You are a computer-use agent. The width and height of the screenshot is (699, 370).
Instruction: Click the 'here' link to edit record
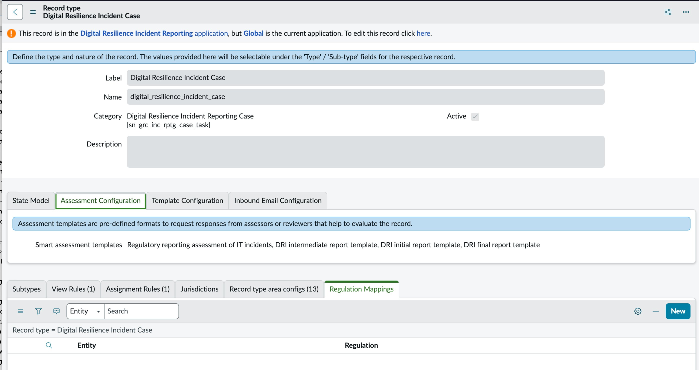[x=423, y=33]
